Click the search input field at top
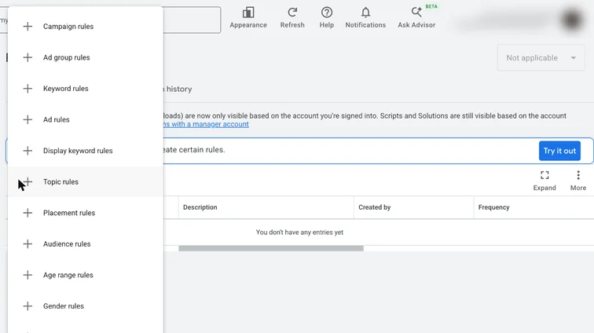The image size is (594, 333). (192, 20)
